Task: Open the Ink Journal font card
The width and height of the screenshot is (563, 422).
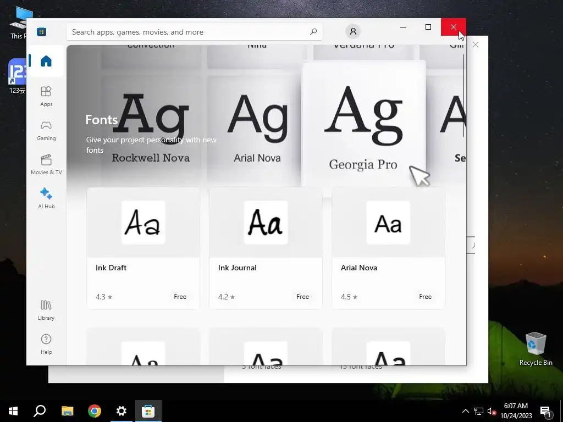Action: (x=266, y=248)
